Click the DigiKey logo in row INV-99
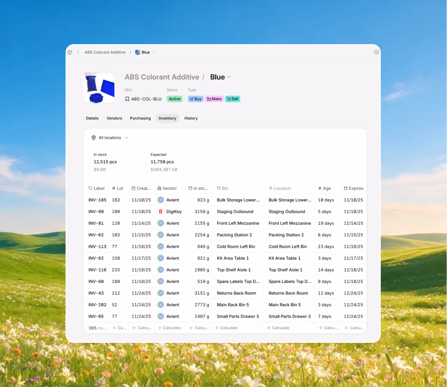The width and height of the screenshot is (447, 387). 161,212
